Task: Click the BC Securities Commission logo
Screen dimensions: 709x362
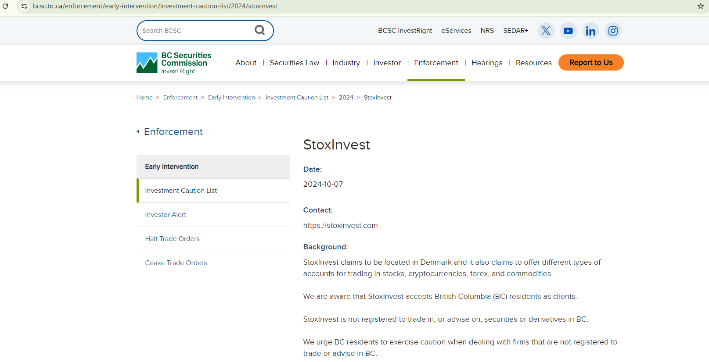Action: tap(174, 63)
